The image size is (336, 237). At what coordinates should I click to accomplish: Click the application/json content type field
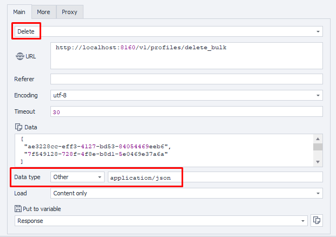tap(215, 177)
